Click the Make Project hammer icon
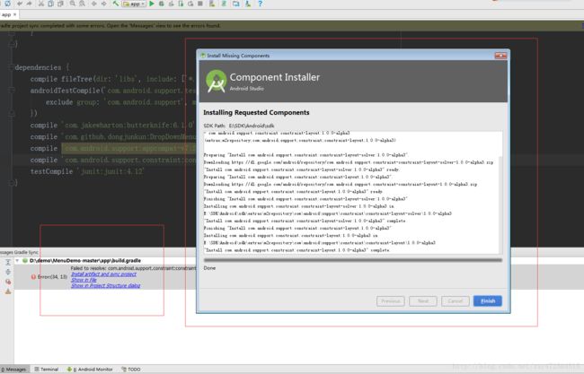584x374 pixels. click(116, 4)
